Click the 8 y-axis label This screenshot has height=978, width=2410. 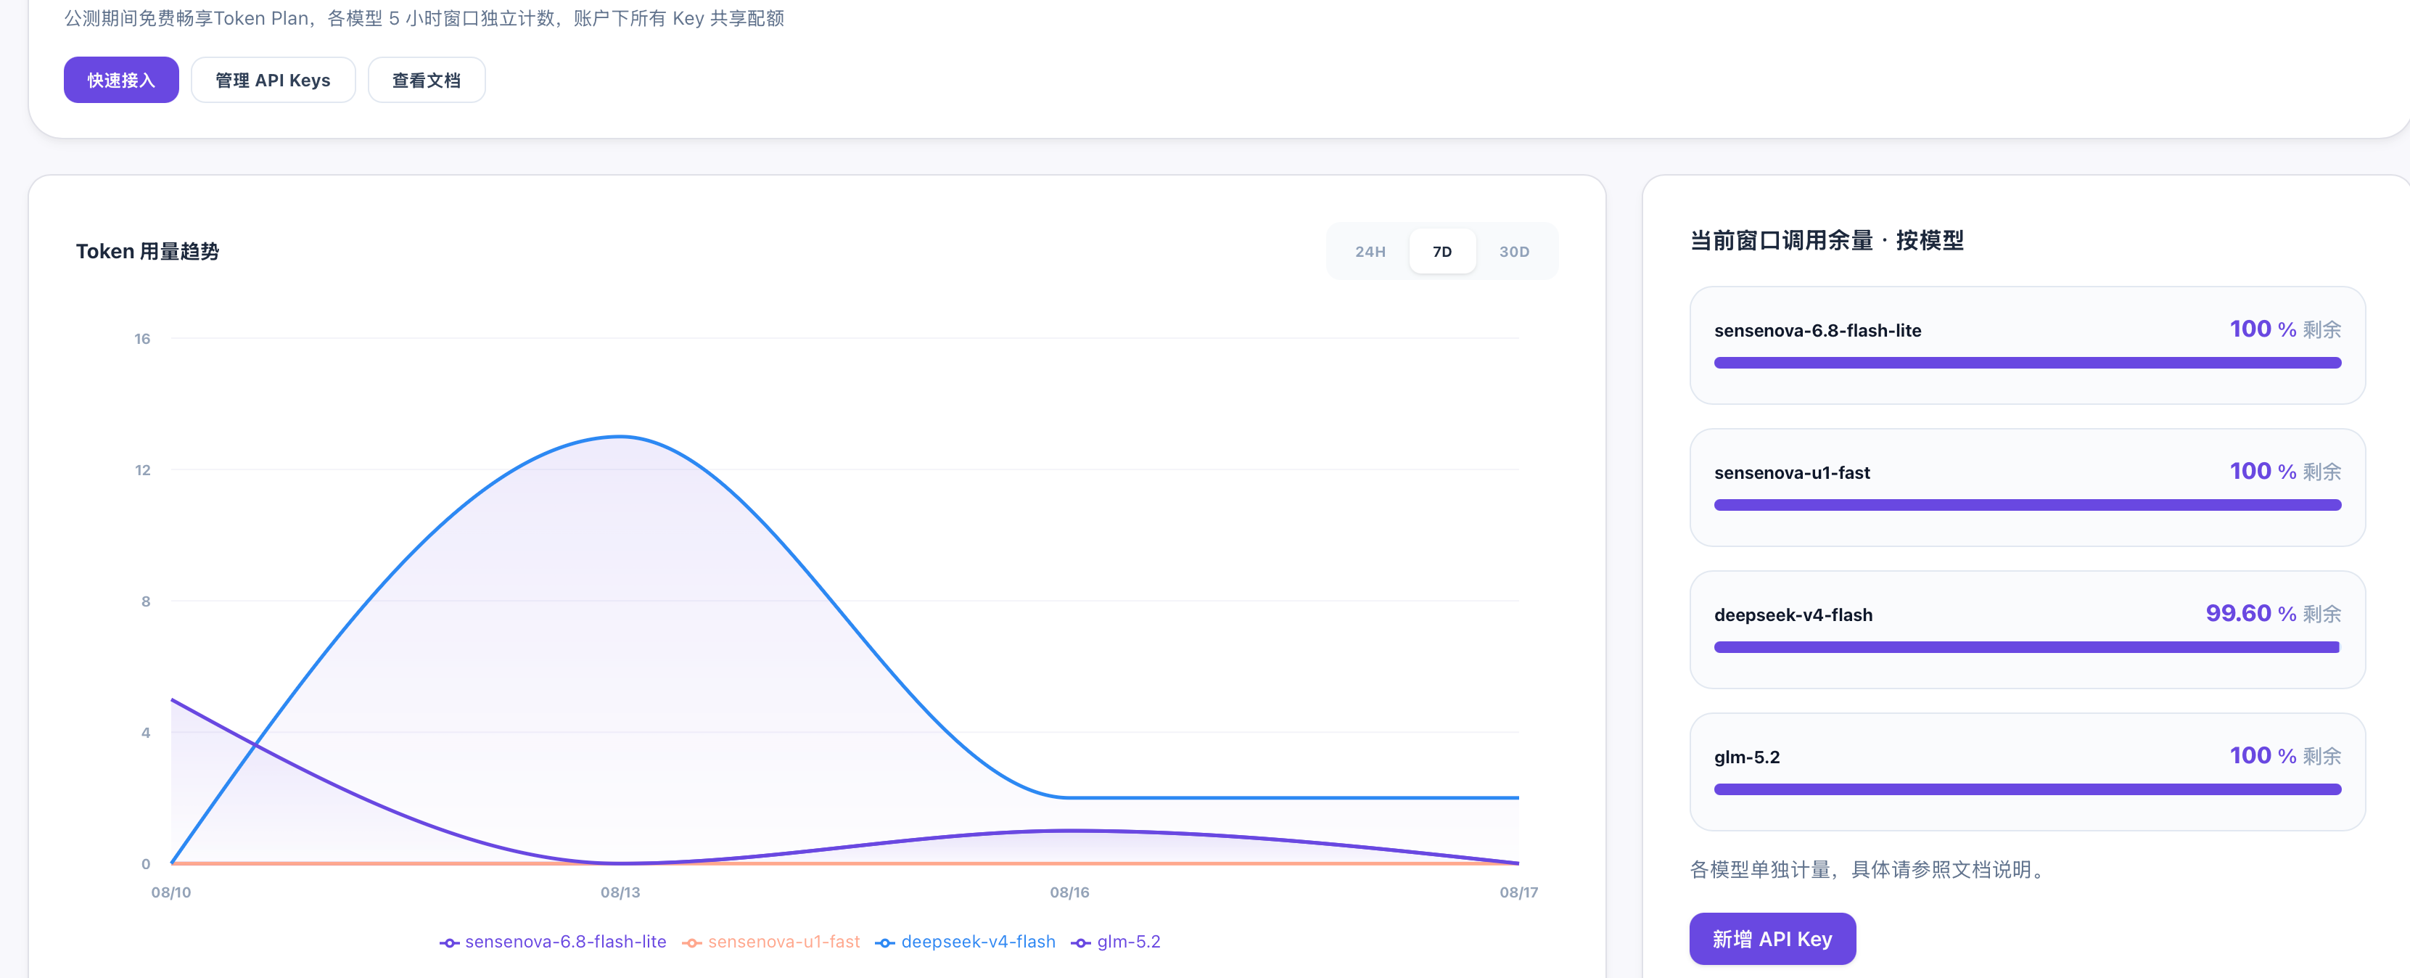click(146, 601)
